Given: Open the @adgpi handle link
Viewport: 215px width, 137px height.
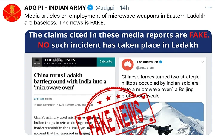Looking at the screenshot, I should pos(105,8).
